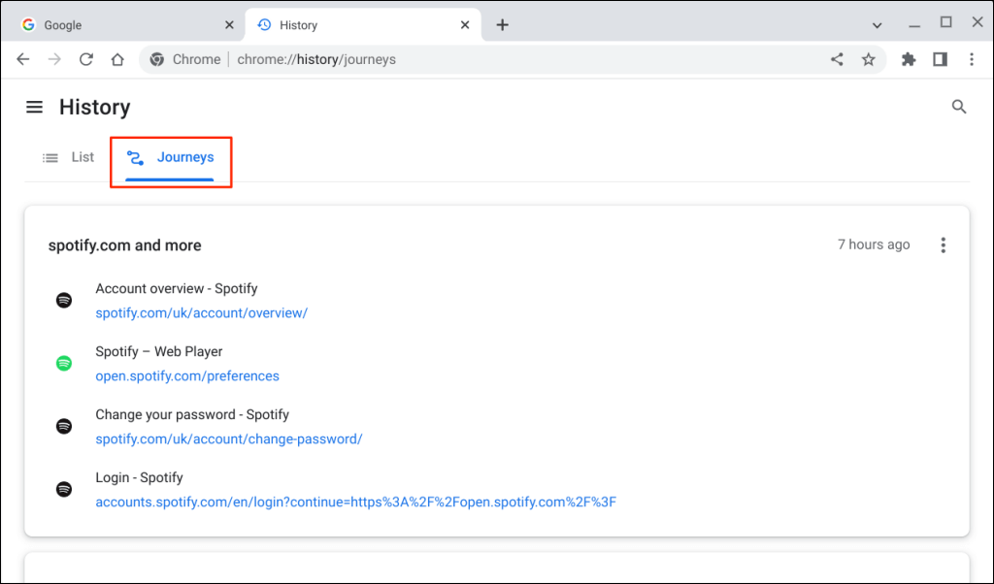Open the side panel icon in toolbar
This screenshot has width=994, height=584.
(940, 59)
